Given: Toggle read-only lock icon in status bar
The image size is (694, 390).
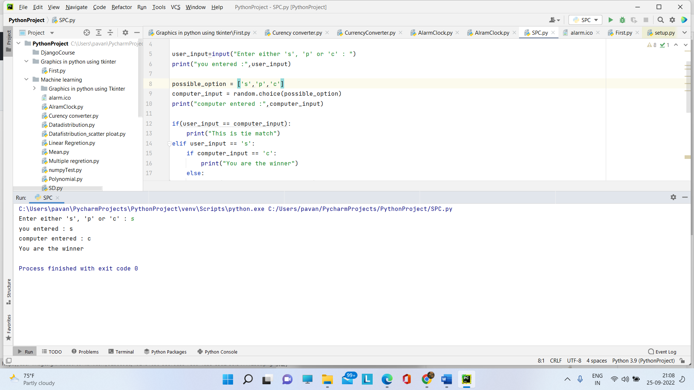Looking at the screenshot, I should (x=682, y=360).
